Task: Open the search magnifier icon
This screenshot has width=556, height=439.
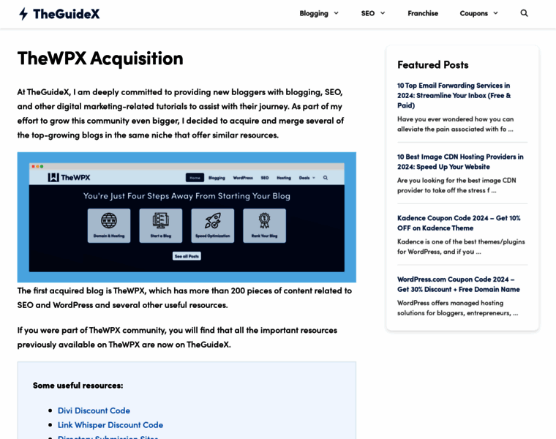Action: click(x=524, y=13)
